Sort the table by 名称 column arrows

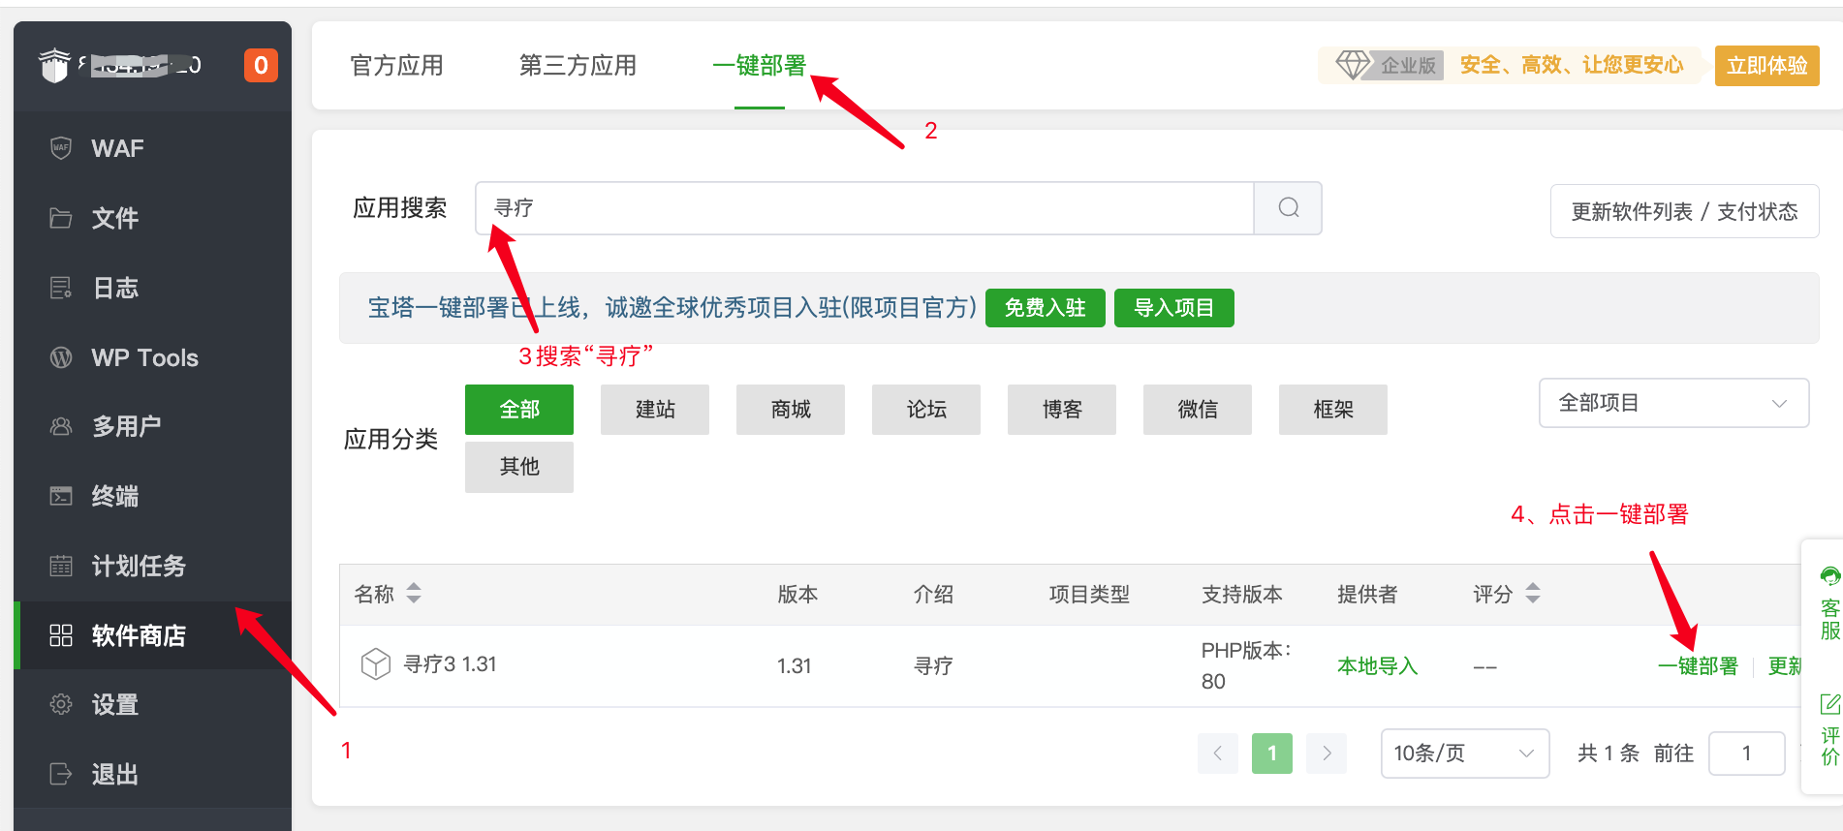pos(414,593)
